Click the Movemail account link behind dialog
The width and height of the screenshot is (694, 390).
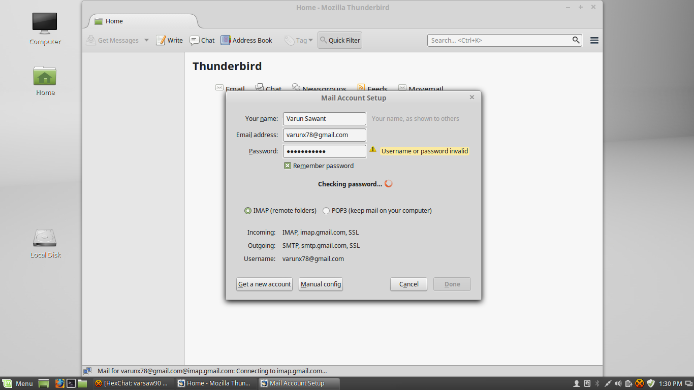tap(421, 88)
